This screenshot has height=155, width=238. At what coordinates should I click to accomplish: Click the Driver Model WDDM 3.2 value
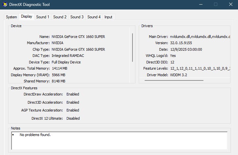(x=178, y=75)
